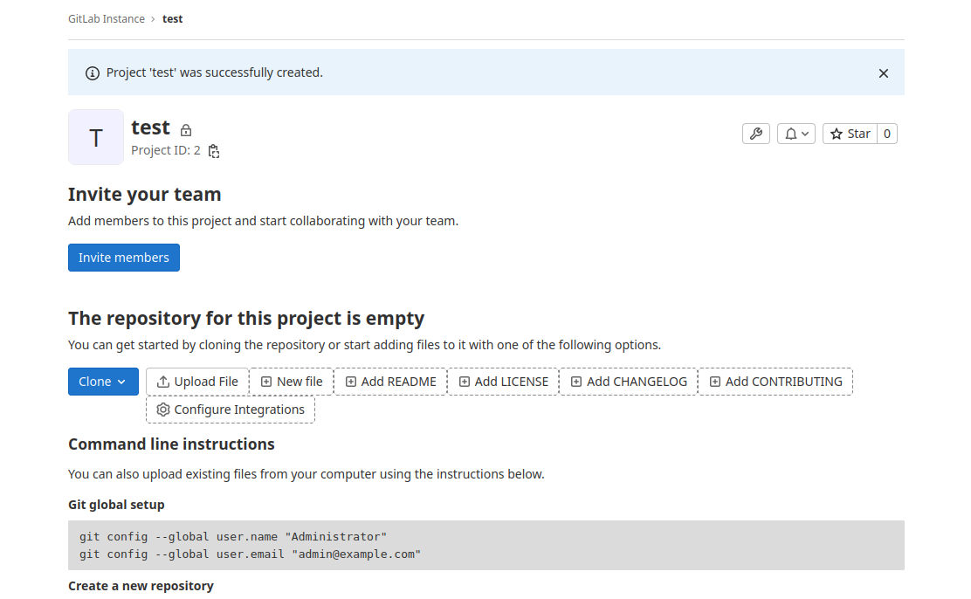This screenshot has width=971, height=599.
Task: Click the test breadcrumb link
Action: pos(172,19)
